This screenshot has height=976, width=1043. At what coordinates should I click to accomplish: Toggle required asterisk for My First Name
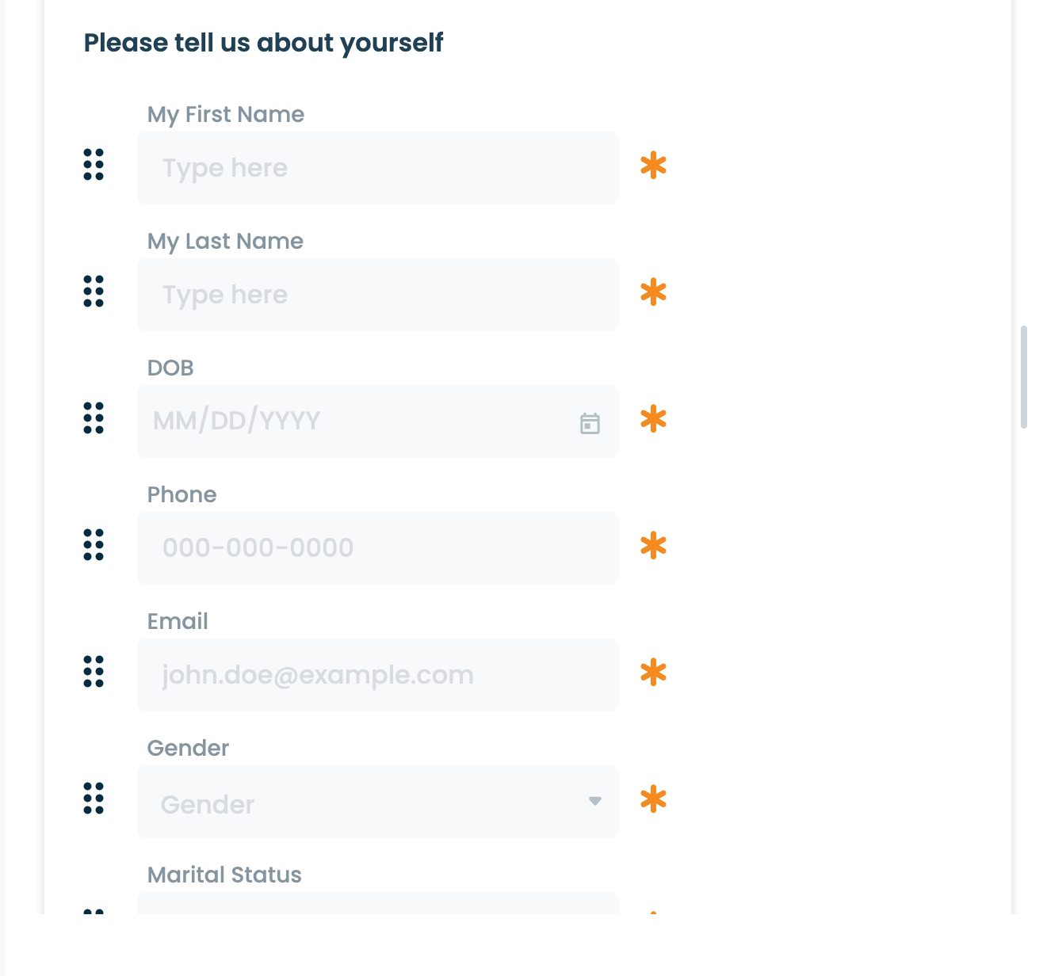coord(653,166)
